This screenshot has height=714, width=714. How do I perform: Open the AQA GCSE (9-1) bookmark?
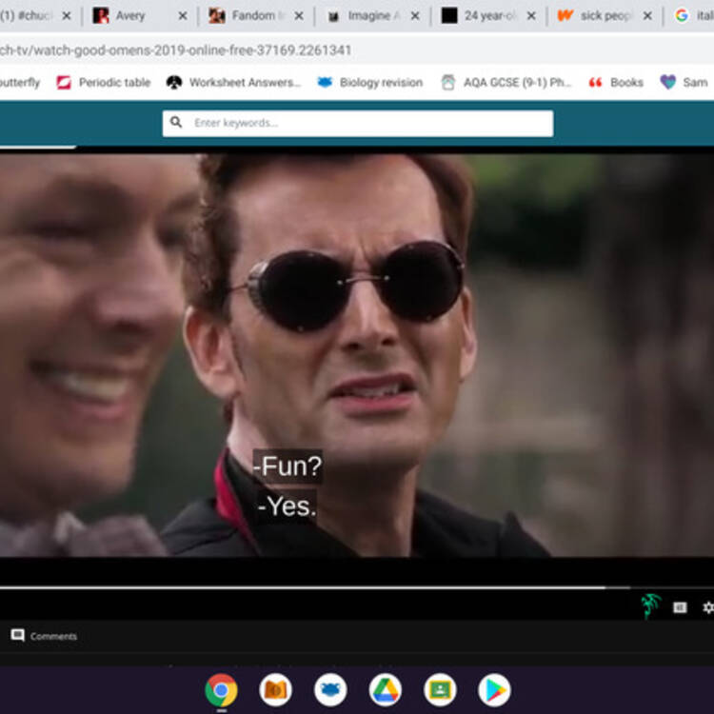(506, 83)
